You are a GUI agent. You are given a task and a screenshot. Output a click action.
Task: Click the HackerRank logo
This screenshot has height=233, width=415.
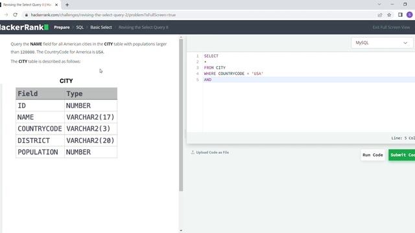point(24,27)
